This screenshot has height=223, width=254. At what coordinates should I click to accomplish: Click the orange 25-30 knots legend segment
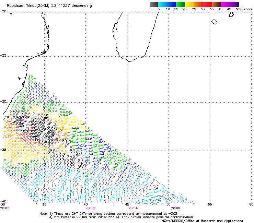click(x=198, y=4)
